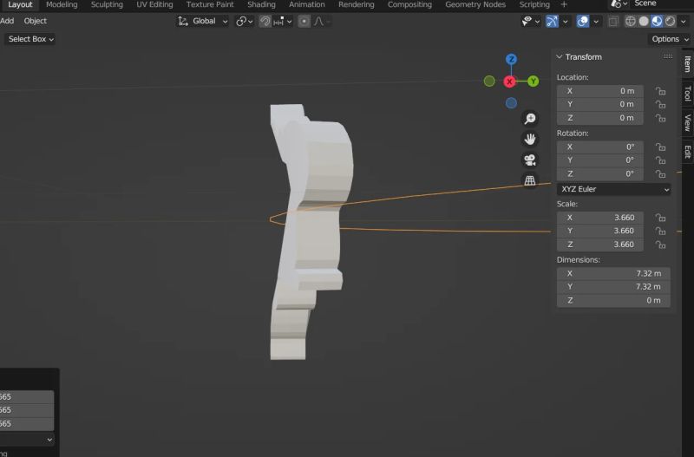694x457 pixels.
Task: Click Rotation Y value field
Action: [600, 160]
